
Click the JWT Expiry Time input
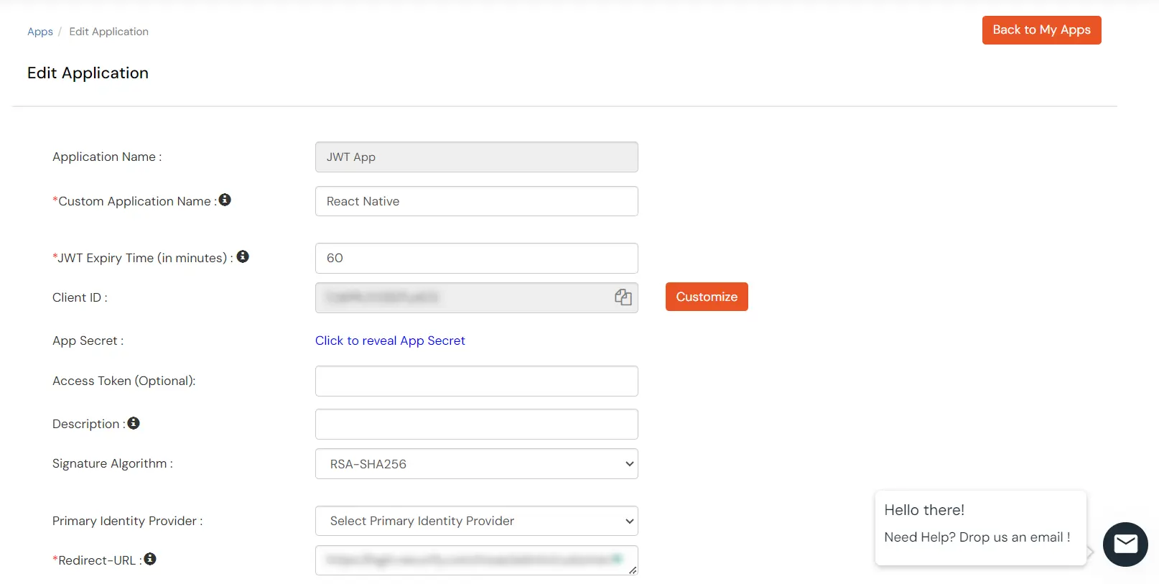click(x=476, y=258)
